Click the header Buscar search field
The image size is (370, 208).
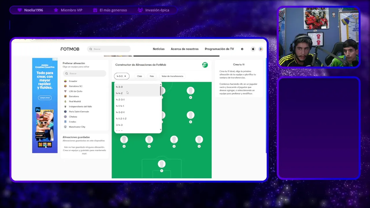tap(109, 49)
